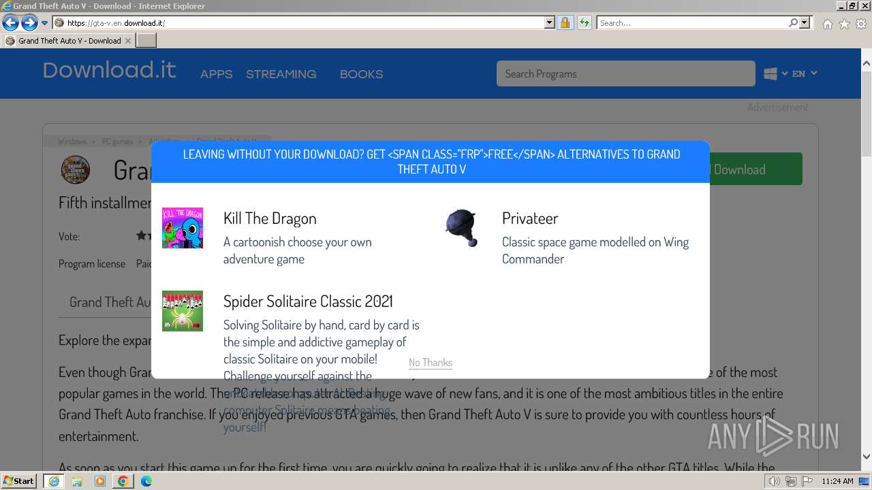Click the 11:24 AM system clock

[837, 481]
